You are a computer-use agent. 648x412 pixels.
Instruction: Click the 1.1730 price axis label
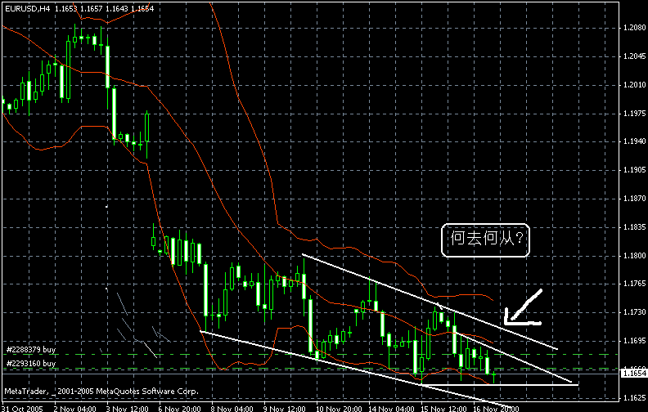pyautogui.click(x=634, y=312)
